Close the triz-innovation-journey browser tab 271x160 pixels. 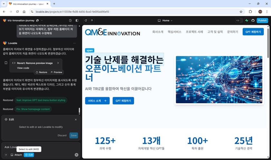pyautogui.click(x=48, y=4)
